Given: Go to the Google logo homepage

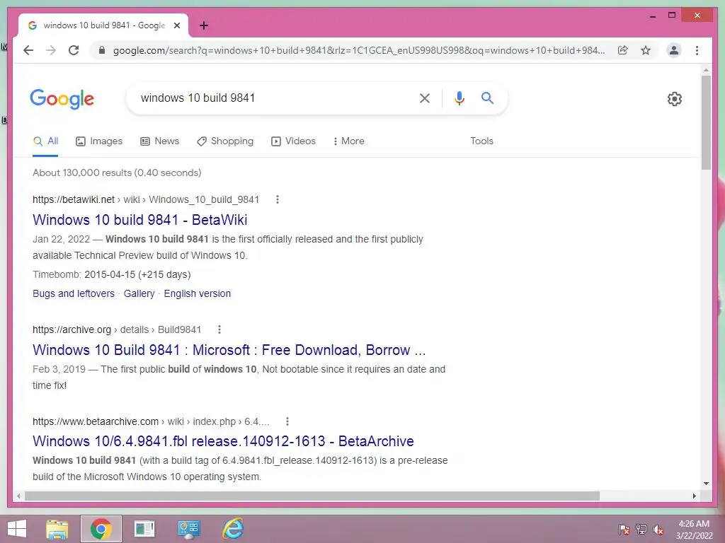Looking at the screenshot, I should pyautogui.click(x=62, y=99).
